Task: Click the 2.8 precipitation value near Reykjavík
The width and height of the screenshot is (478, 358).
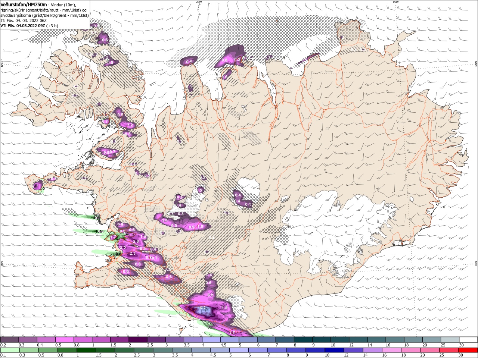Action: pyautogui.click(x=136, y=242)
